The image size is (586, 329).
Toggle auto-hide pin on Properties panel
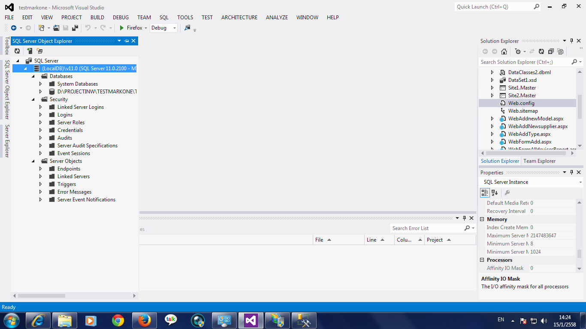point(571,172)
